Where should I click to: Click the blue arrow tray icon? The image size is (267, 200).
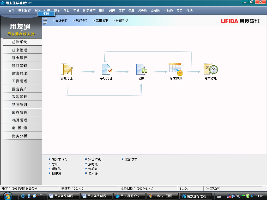click(x=252, y=196)
